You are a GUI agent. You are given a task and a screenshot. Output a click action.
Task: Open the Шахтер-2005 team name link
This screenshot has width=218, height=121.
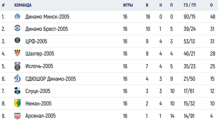40,53
